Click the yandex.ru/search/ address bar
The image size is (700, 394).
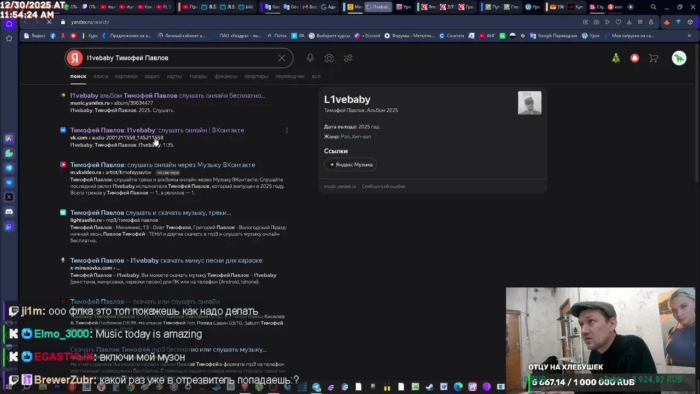click(90, 22)
